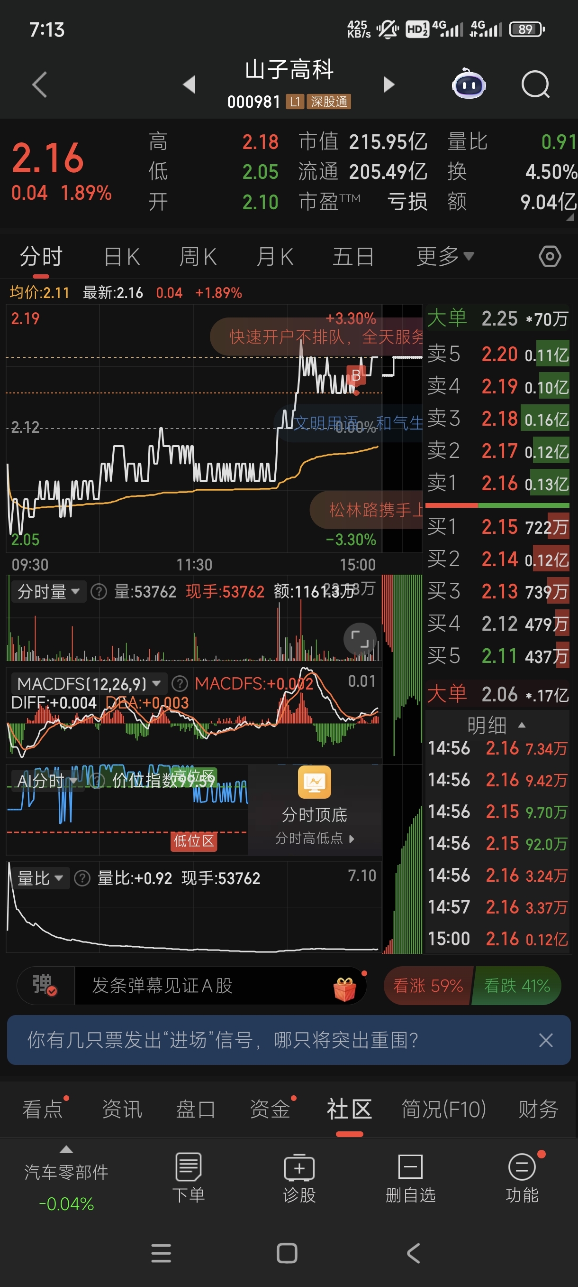Expand the chart to fullscreen

pyautogui.click(x=360, y=638)
